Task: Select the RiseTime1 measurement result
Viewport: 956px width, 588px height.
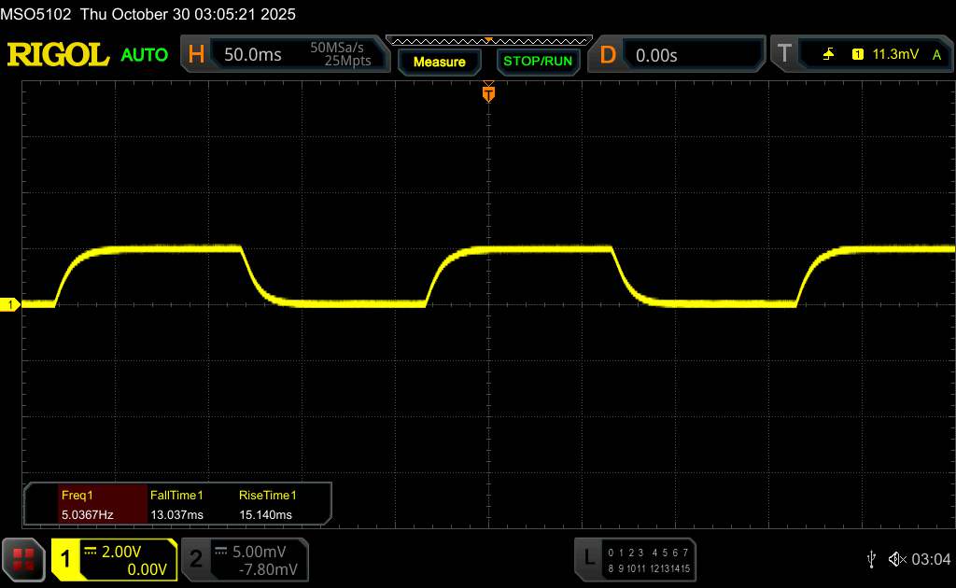Action: tap(266, 505)
